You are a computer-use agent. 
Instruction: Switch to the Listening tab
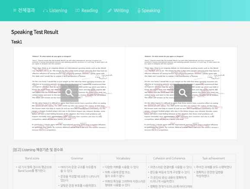click(x=55, y=10)
